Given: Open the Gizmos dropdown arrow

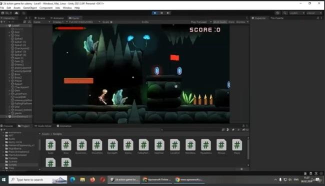Looking at the screenshot, I should (x=247, y=22).
